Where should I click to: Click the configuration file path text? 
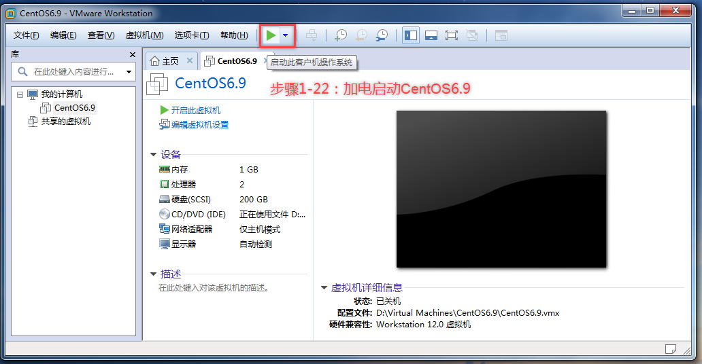click(x=467, y=313)
